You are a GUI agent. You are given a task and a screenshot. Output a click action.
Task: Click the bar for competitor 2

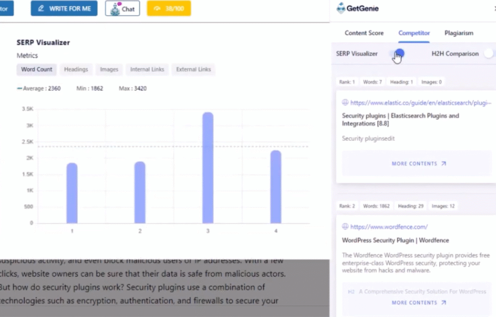[x=140, y=192]
